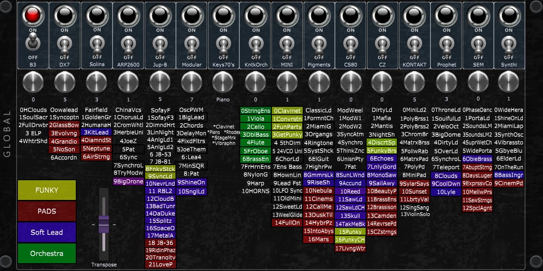Click the LED indicator above CZ
Screen dimensions: 543x271
[382, 15]
